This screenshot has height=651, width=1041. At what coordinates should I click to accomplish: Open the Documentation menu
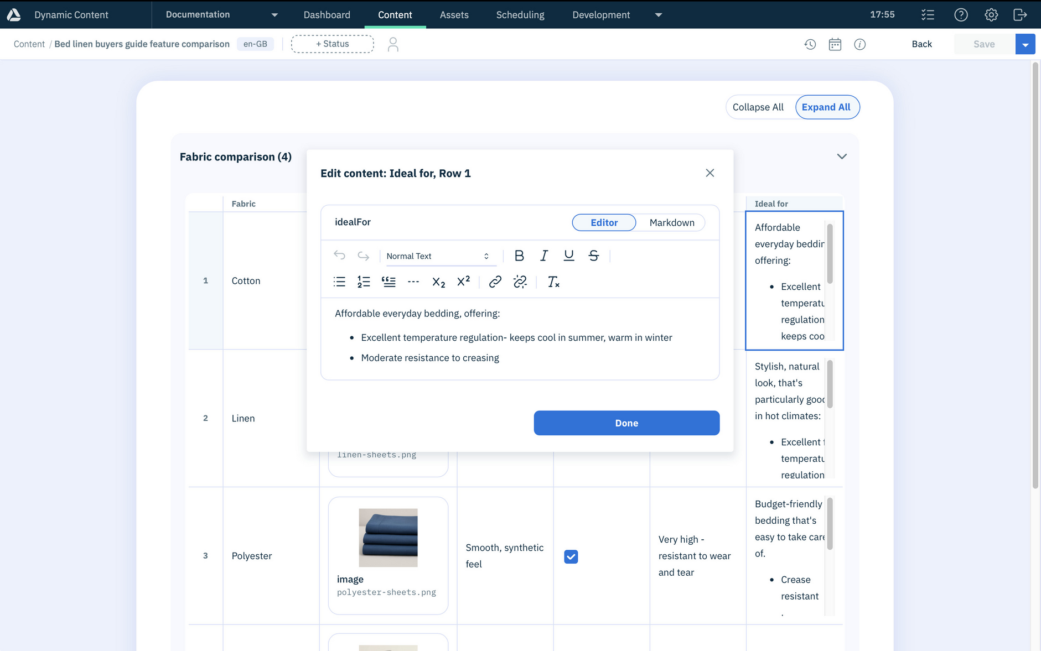click(219, 14)
